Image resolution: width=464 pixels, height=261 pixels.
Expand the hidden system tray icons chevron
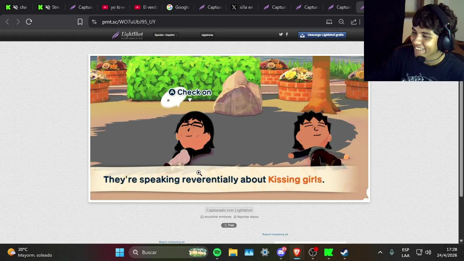tap(380, 252)
